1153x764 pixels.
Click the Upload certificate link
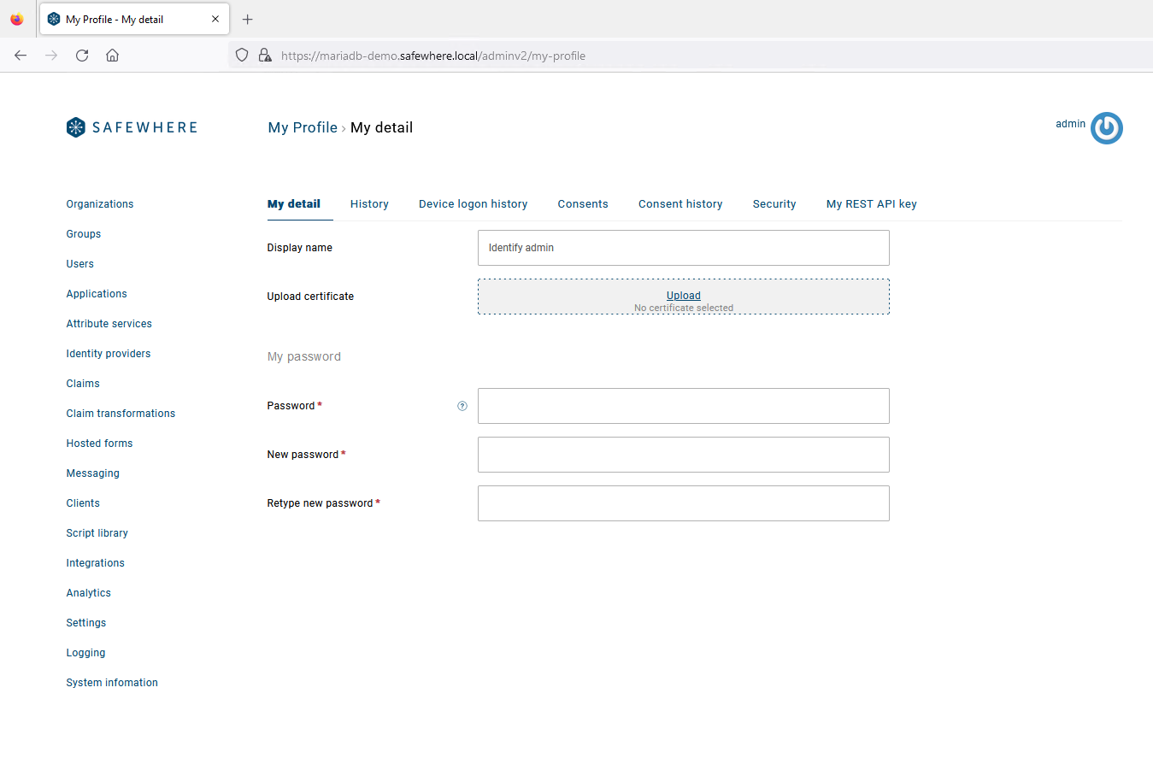[x=684, y=296]
